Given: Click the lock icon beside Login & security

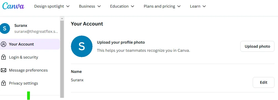Looking at the screenshot, I should click(x=3, y=57).
